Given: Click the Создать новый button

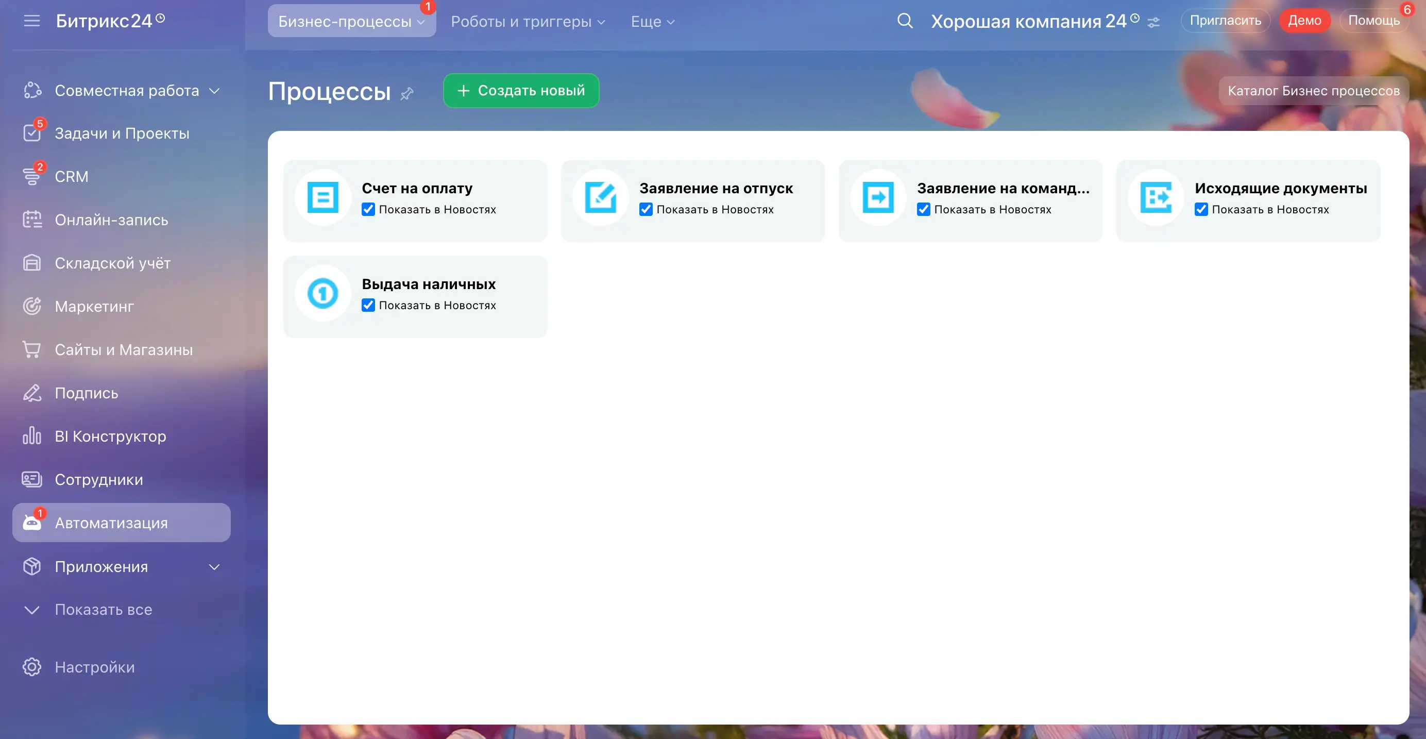Looking at the screenshot, I should click(x=520, y=91).
